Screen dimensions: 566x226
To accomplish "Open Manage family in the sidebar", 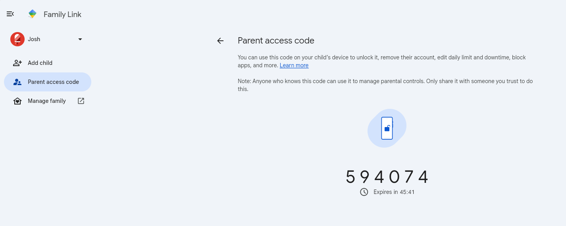I will point(48,101).
